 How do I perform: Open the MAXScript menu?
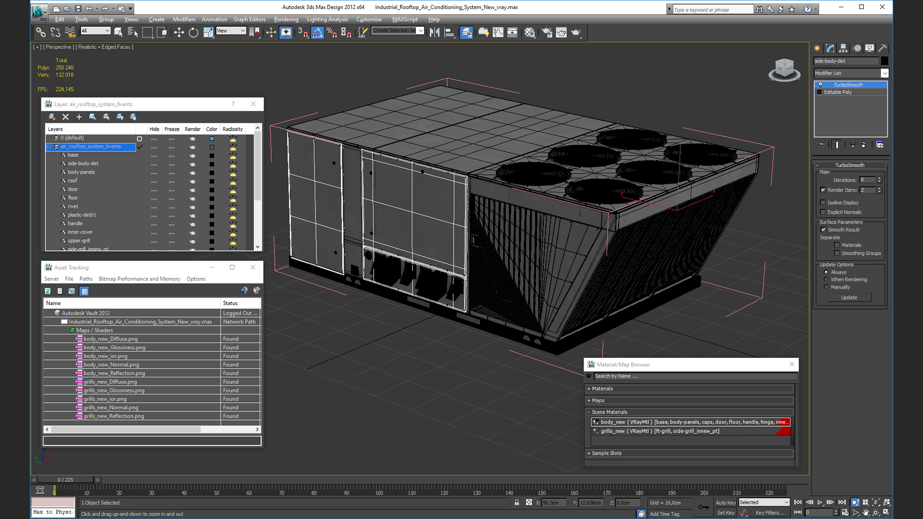[x=405, y=19]
